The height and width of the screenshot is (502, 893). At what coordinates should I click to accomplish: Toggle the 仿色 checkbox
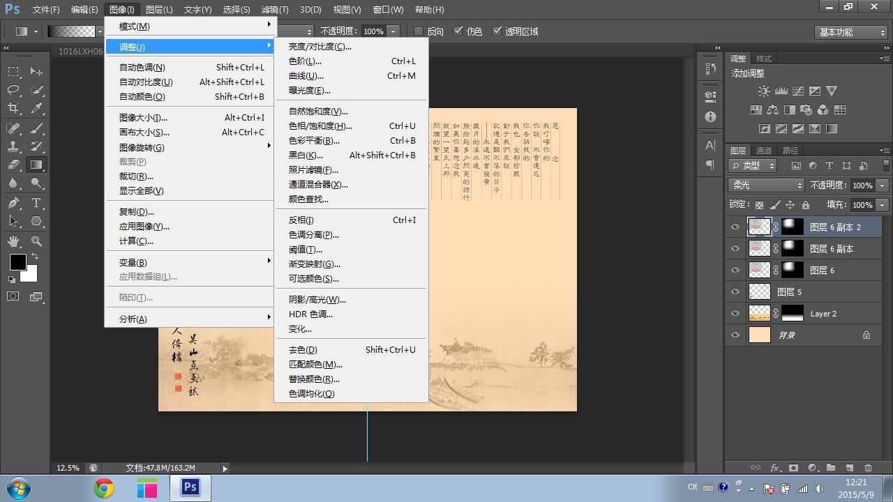click(458, 31)
